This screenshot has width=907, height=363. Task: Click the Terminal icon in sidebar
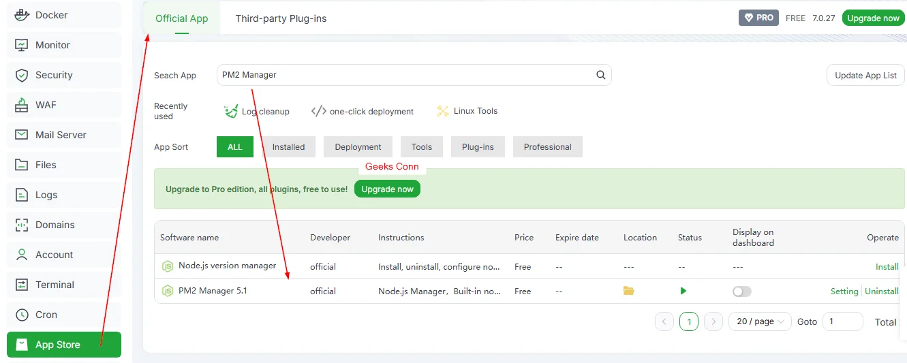(22, 285)
